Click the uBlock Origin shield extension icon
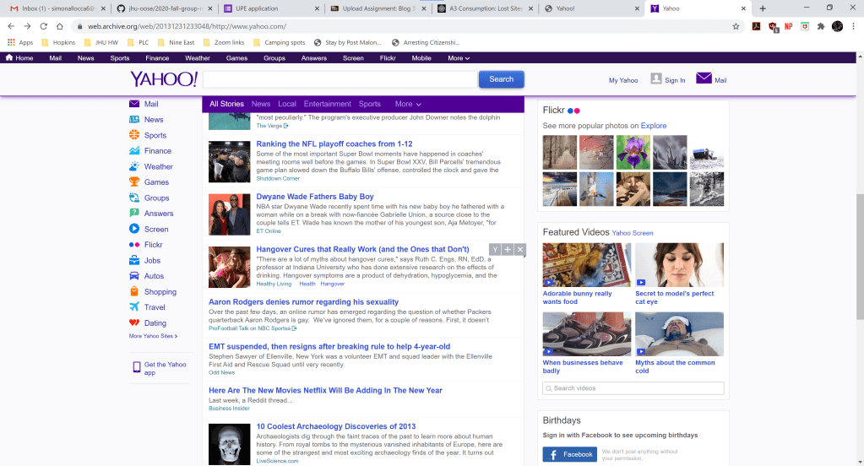Image resolution: width=864 pixels, height=466 pixels. (x=771, y=26)
